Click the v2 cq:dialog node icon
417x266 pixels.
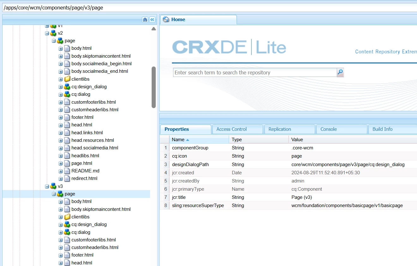coord(67,94)
